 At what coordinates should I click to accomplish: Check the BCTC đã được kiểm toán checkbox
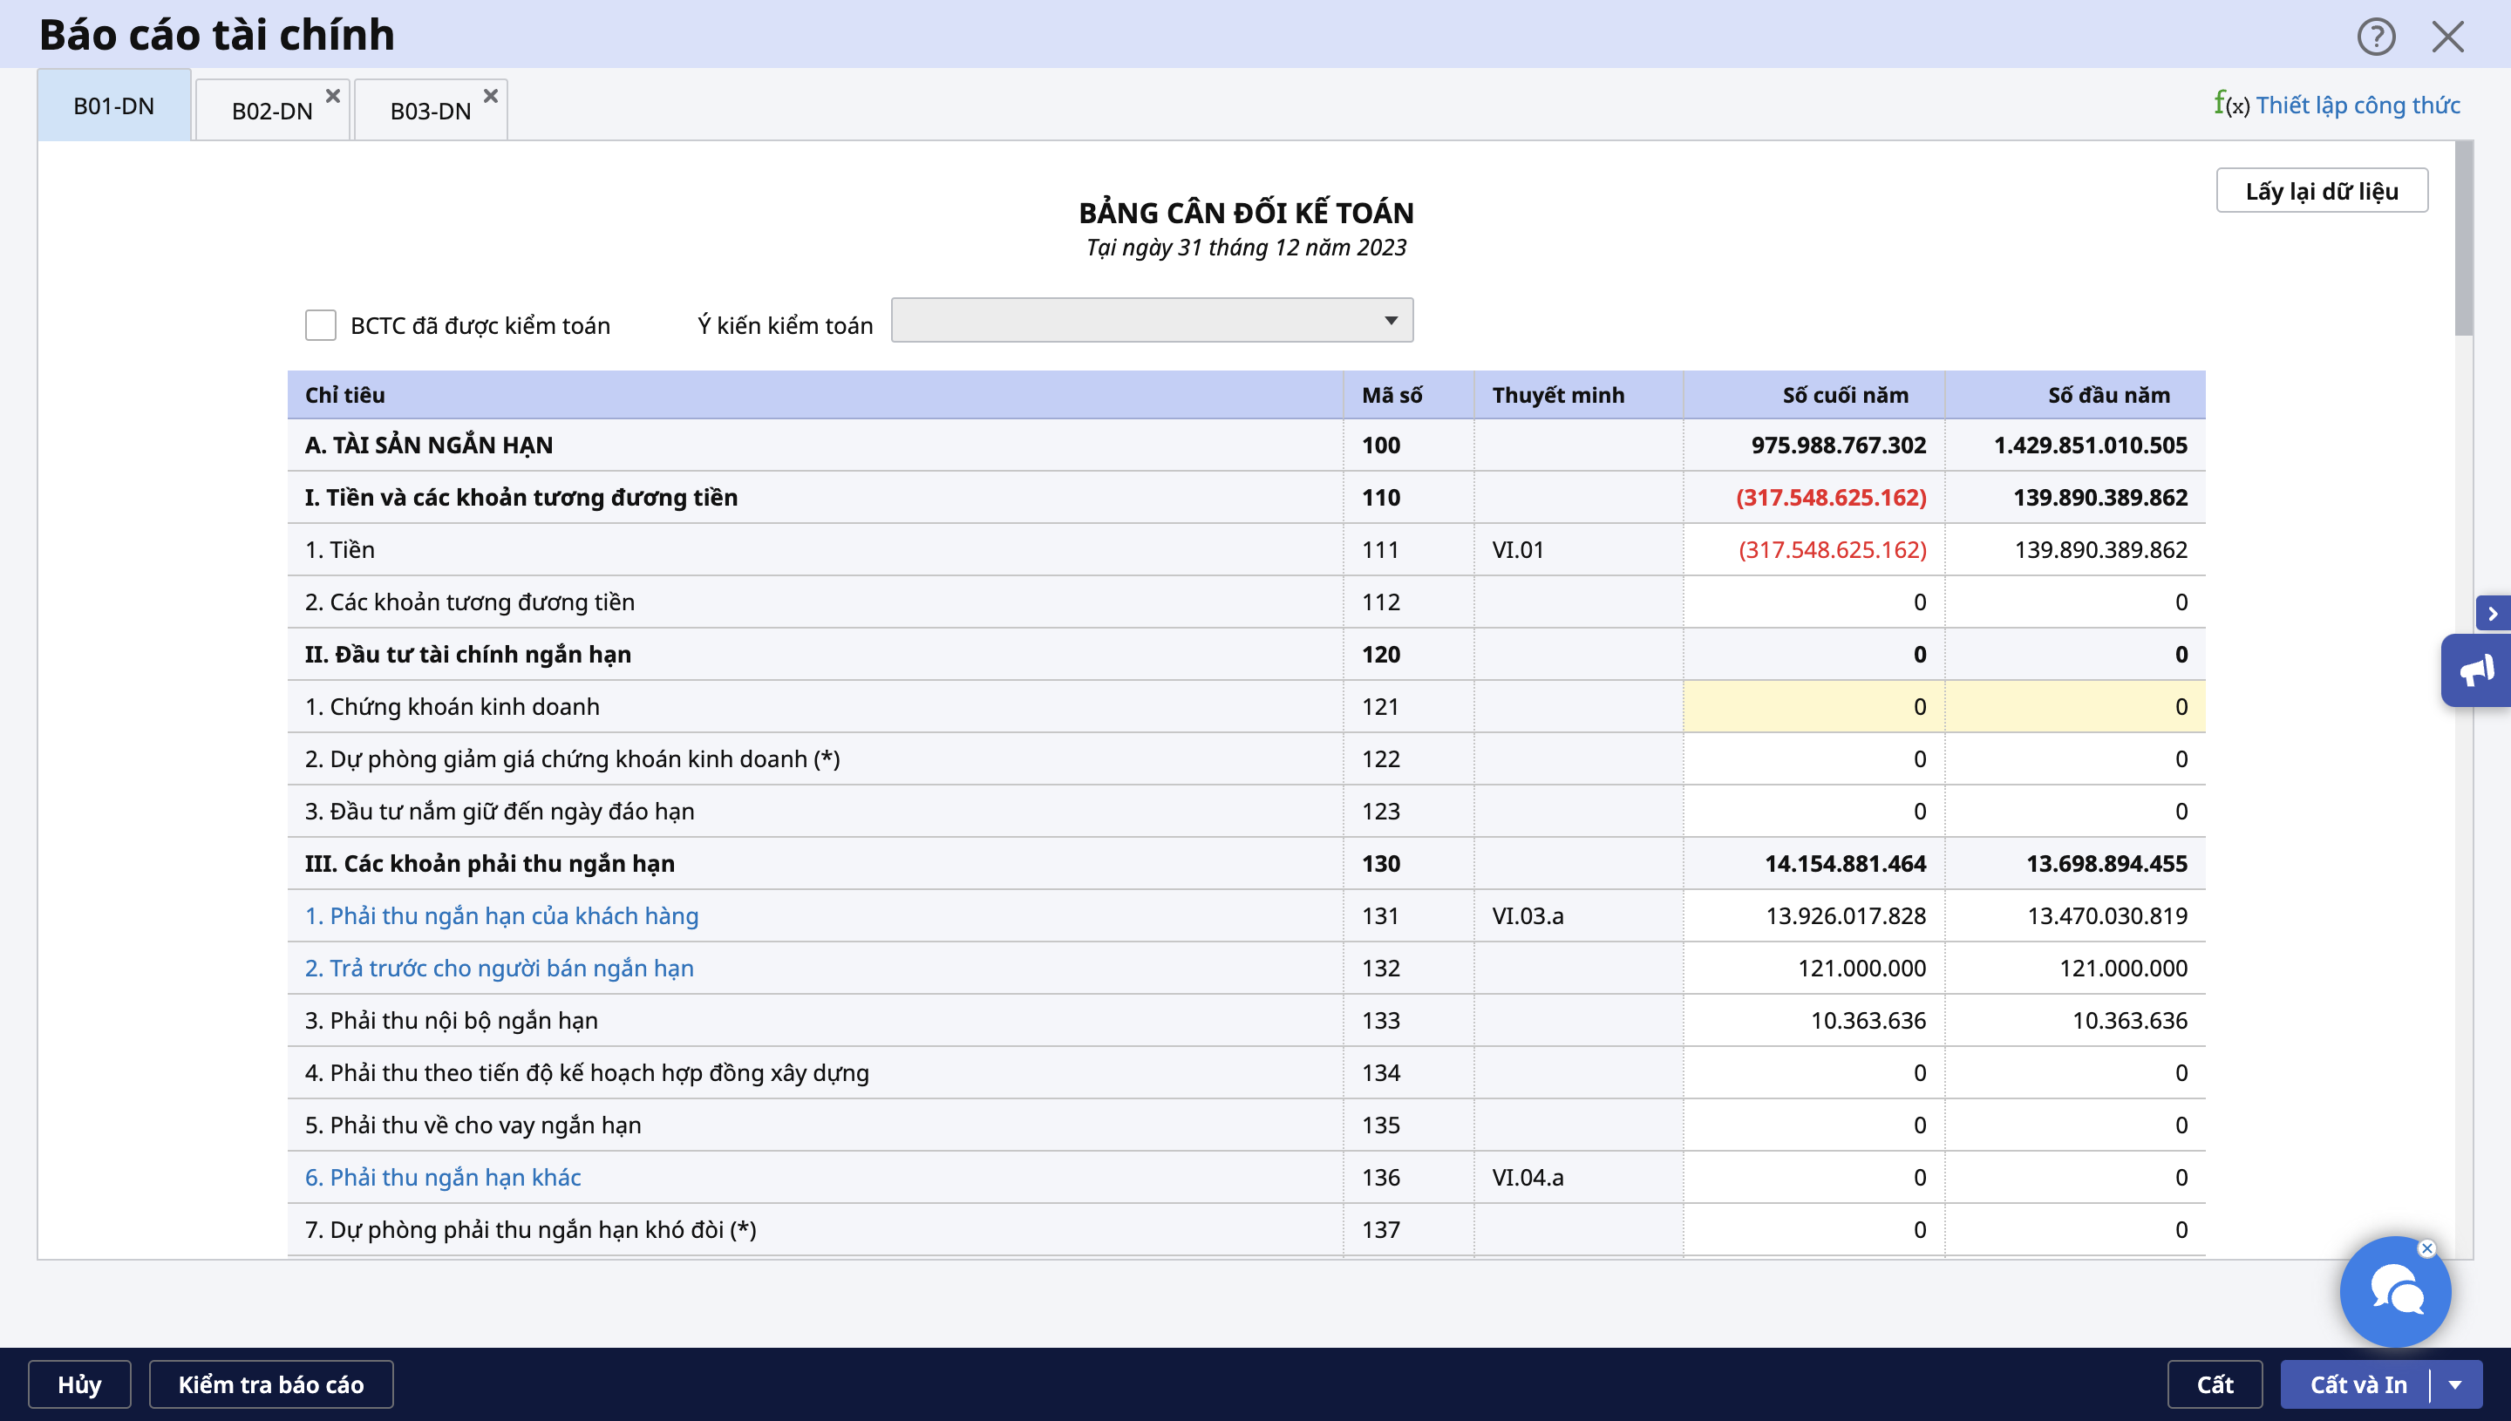(320, 325)
